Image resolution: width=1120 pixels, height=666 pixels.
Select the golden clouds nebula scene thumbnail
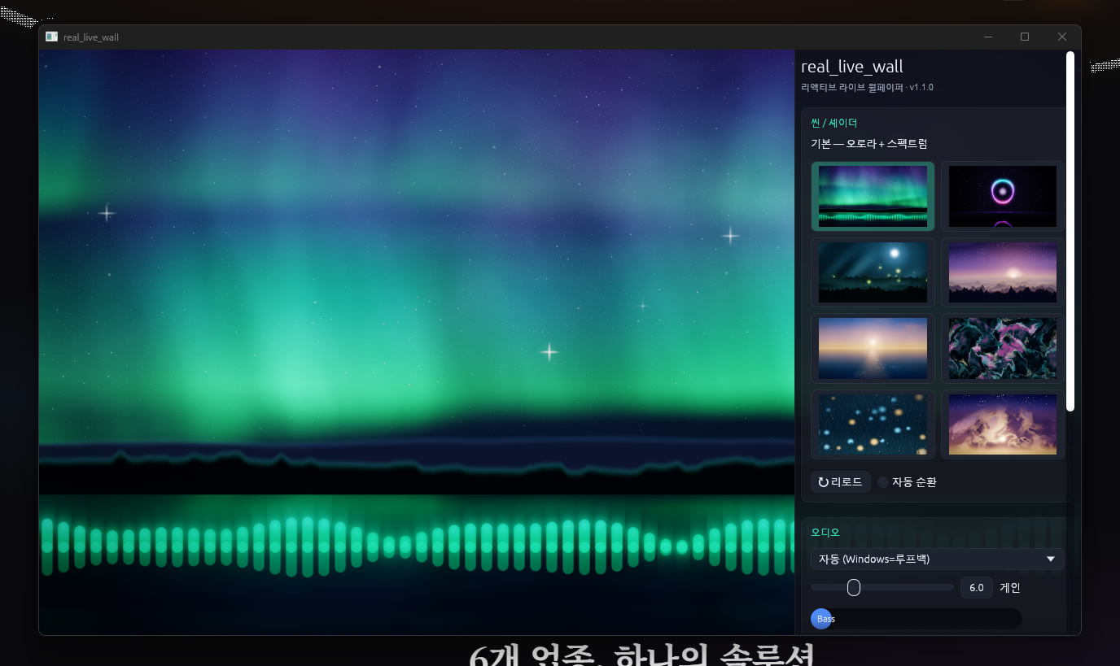[1003, 424]
